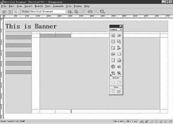Switch to Layout View in Objects panel
173x124 pixels.
pos(118,91)
